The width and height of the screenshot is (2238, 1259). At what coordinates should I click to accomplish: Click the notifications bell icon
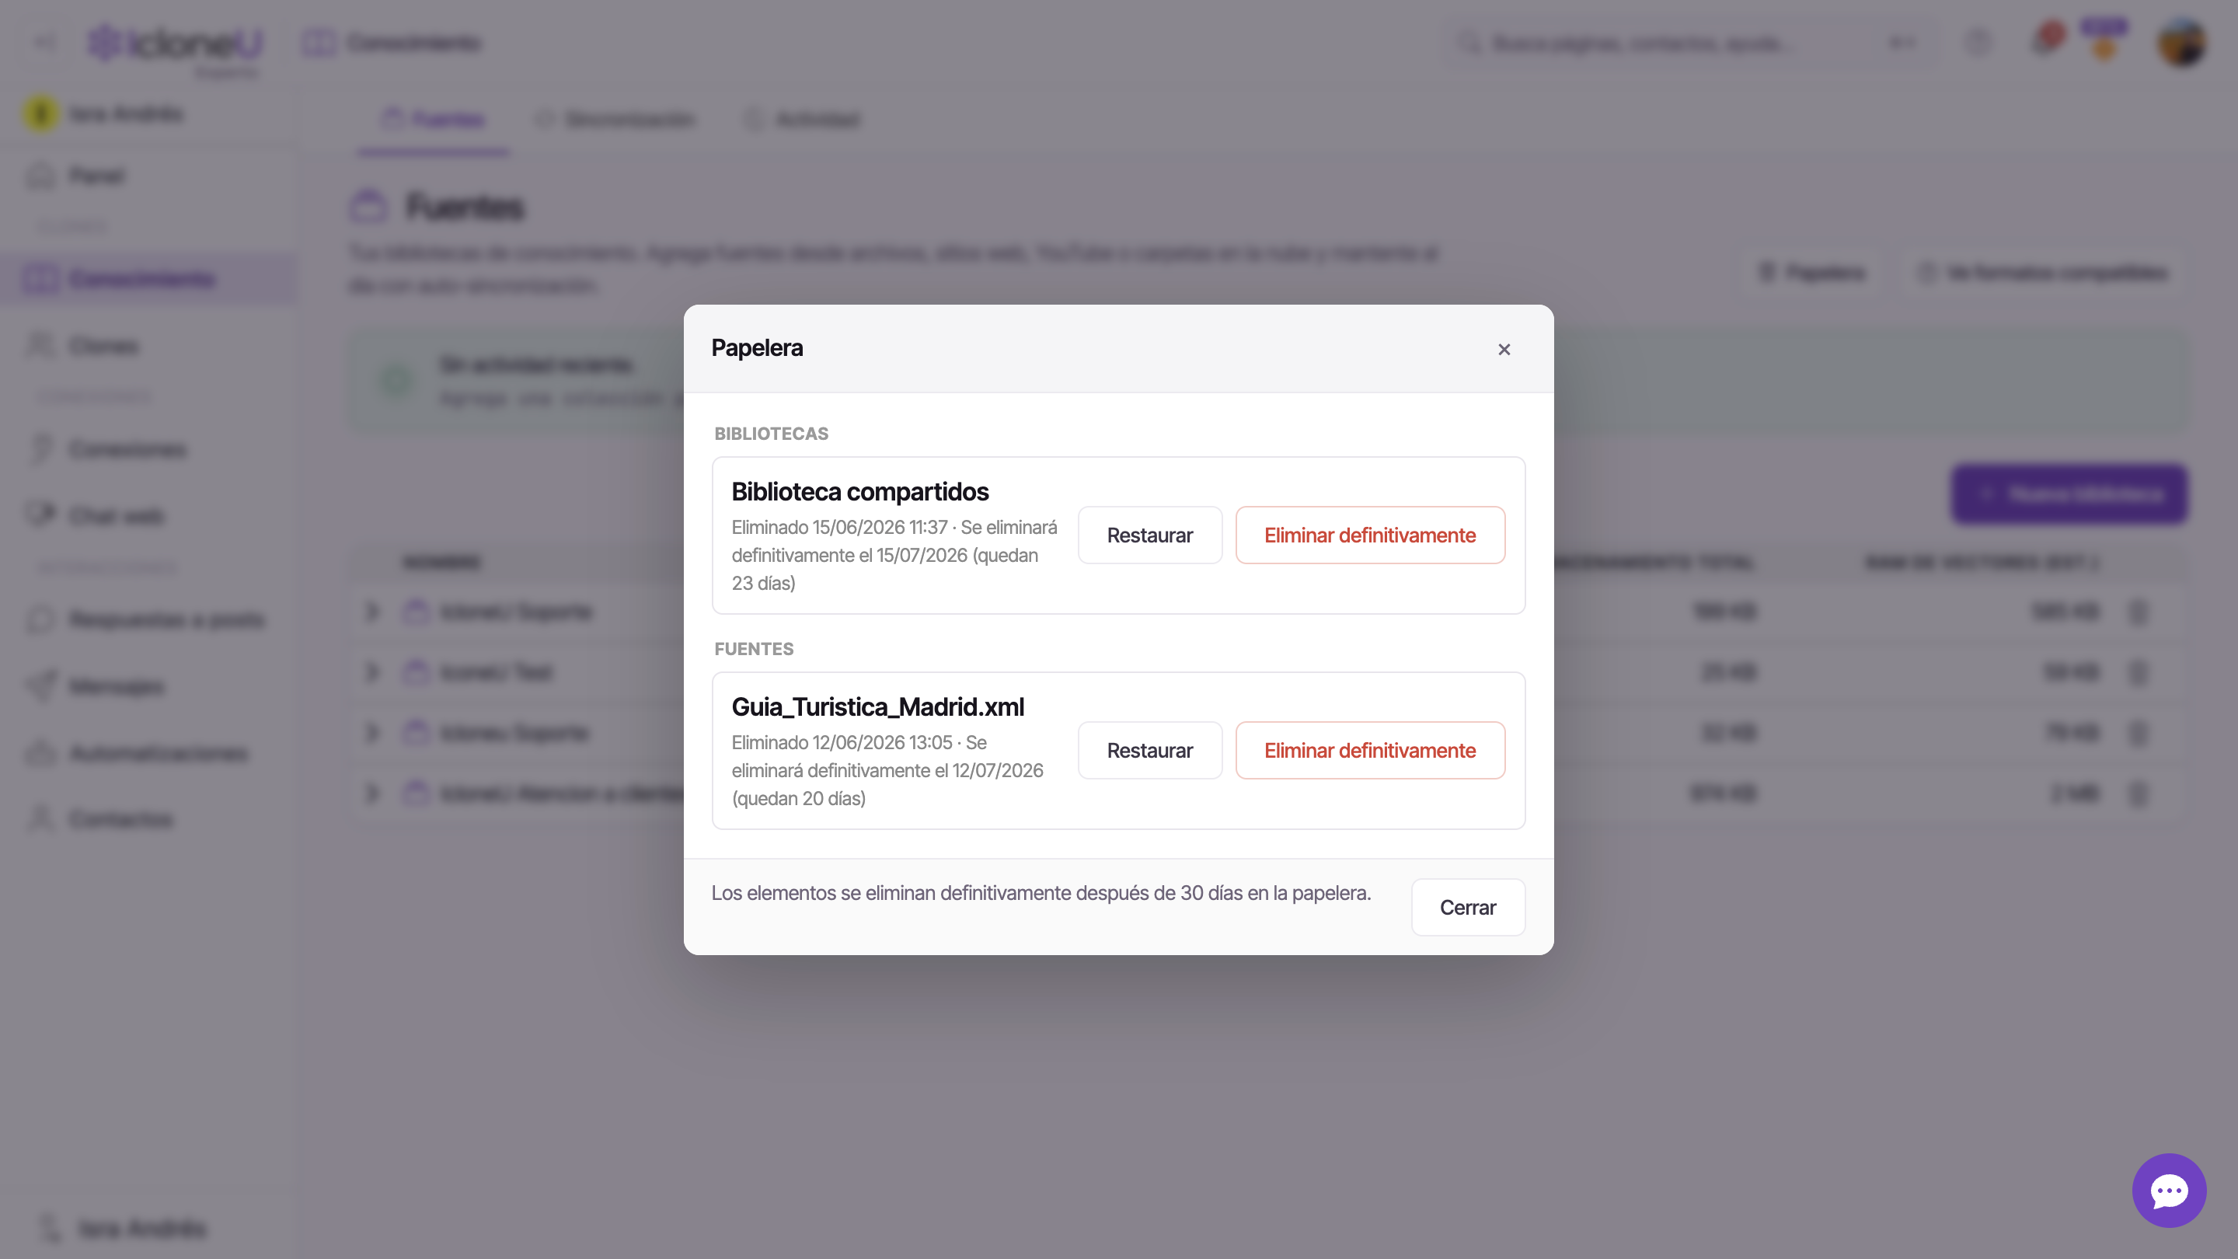tap(2045, 41)
